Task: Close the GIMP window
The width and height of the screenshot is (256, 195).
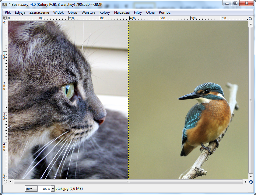Action: pyautogui.click(x=247, y=3)
